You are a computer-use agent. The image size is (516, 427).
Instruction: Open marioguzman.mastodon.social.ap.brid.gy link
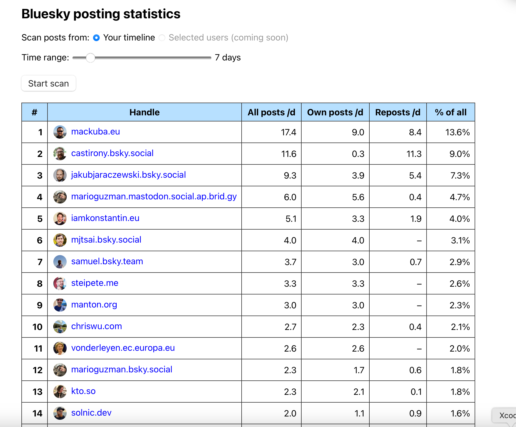(154, 196)
